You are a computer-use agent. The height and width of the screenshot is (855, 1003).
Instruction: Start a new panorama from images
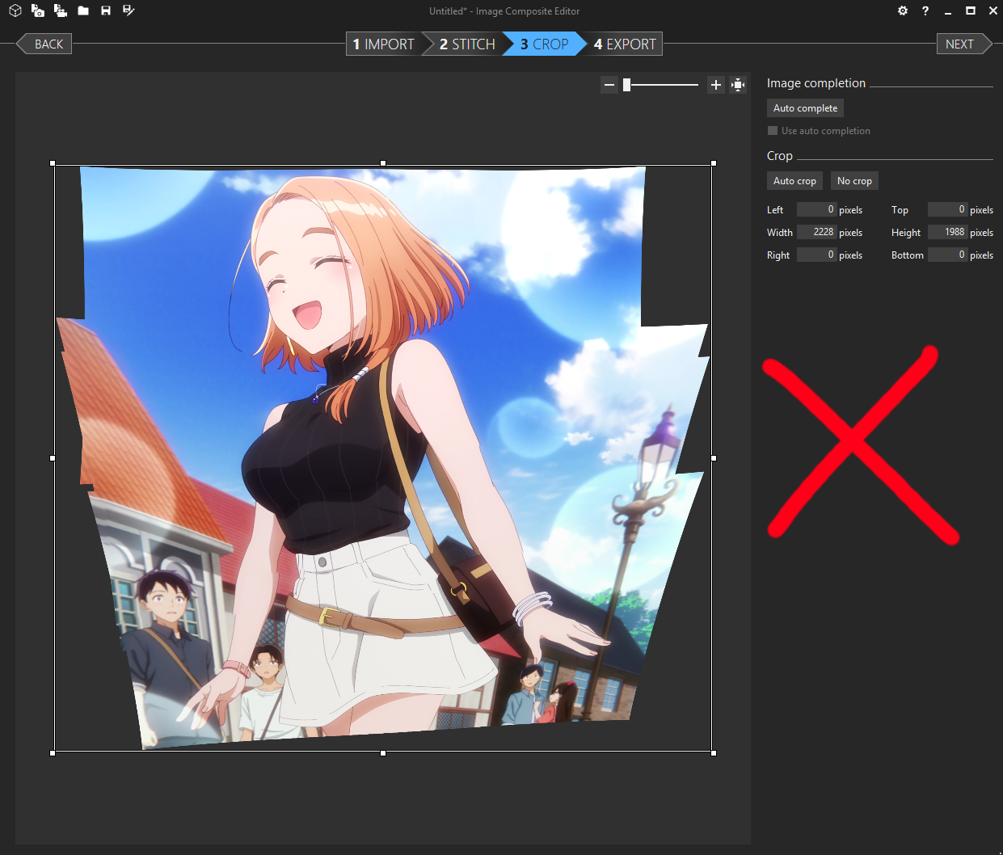[x=38, y=11]
